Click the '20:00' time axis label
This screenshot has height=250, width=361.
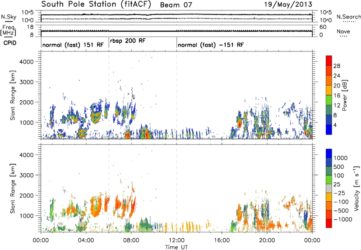pyautogui.click(x=267, y=241)
